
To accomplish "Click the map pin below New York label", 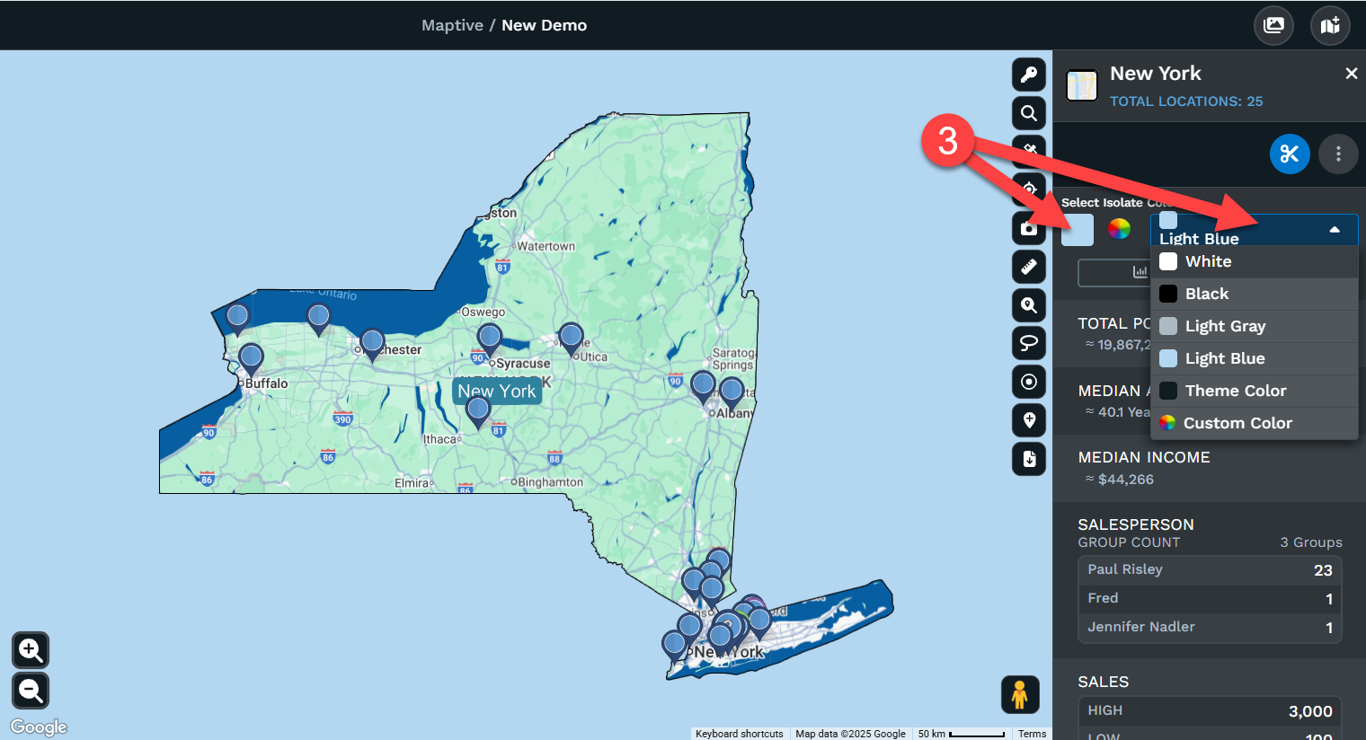I will point(477,412).
